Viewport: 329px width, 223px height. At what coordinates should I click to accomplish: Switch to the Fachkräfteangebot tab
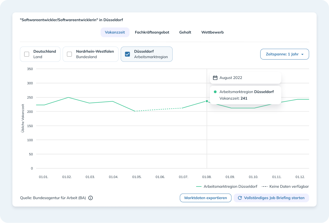[152, 32]
